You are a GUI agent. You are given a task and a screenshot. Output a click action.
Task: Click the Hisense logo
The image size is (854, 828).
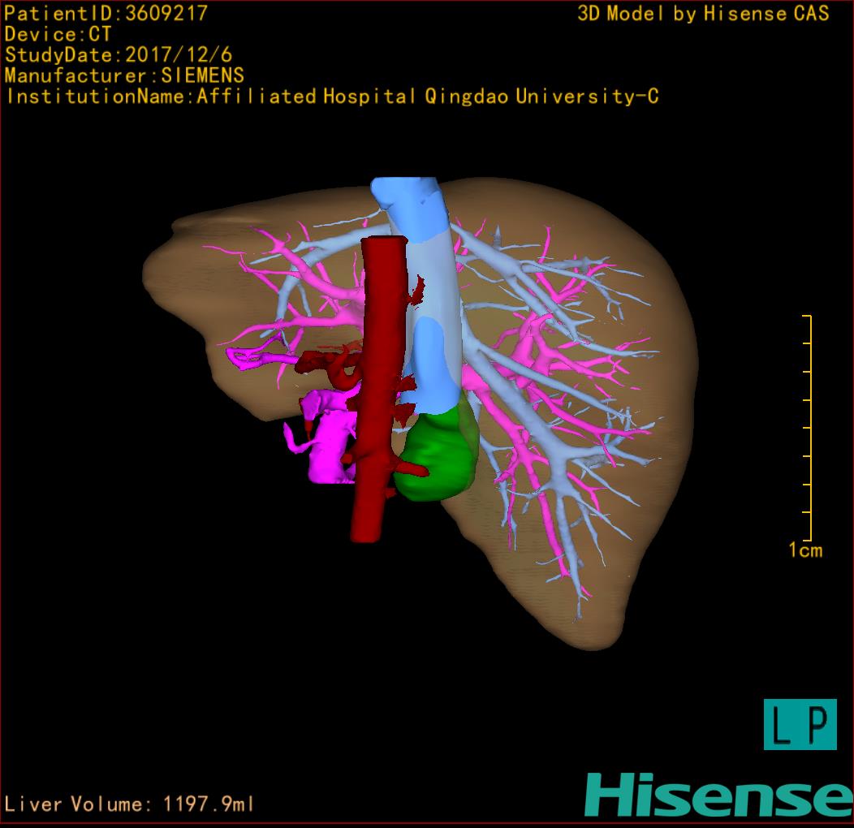pos(719,796)
